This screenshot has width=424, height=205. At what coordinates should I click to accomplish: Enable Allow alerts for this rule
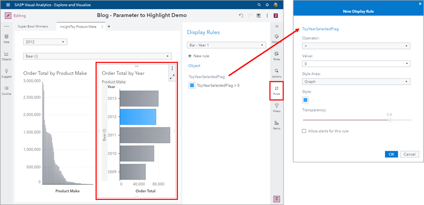pyautogui.click(x=304, y=131)
